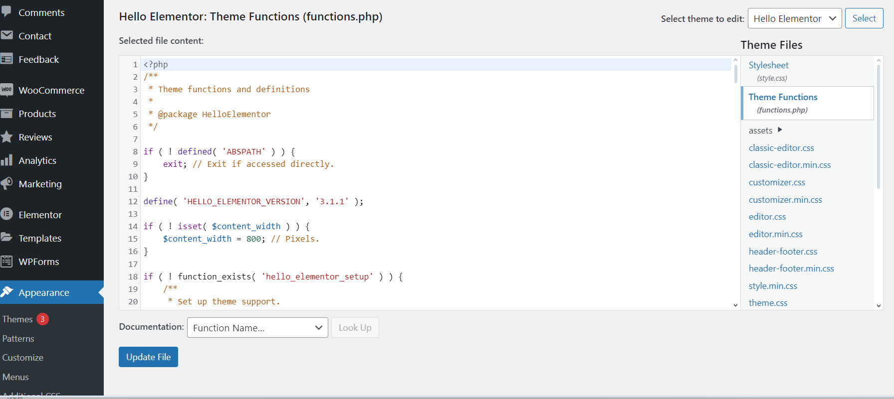Click the Contact envelope icon

click(x=6, y=35)
